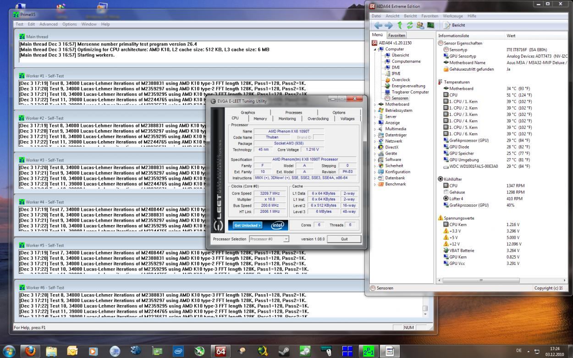Collapse the Computer tree node

(x=375, y=49)
